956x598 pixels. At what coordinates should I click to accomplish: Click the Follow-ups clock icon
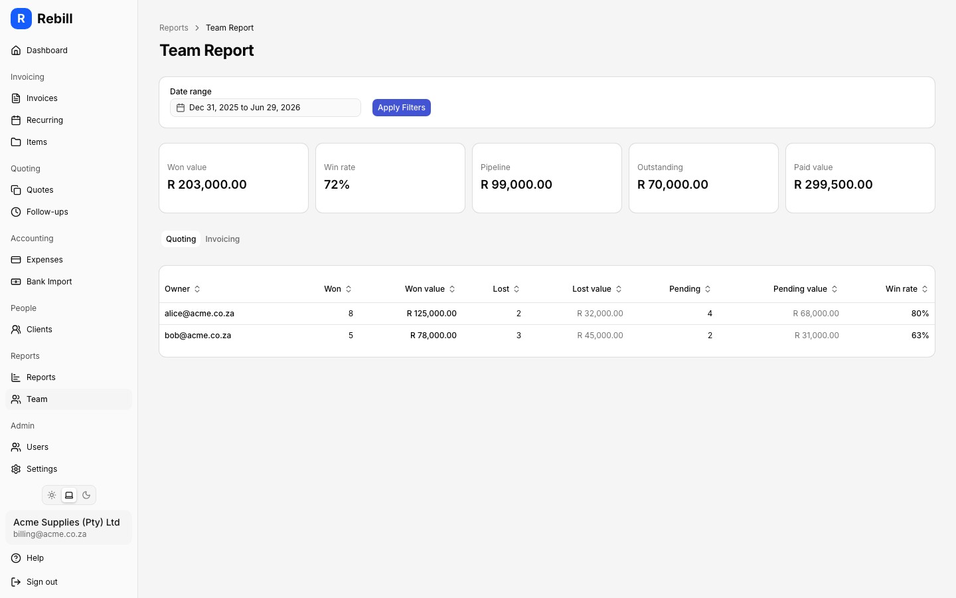coord(16,212)
